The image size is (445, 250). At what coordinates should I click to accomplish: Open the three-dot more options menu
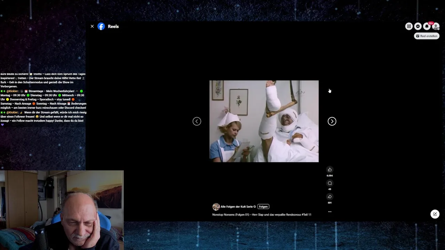coord(330,211)
